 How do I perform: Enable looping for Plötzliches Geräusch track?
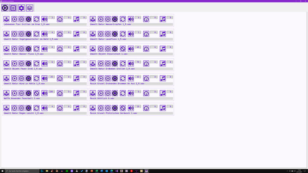pos(123,108)
